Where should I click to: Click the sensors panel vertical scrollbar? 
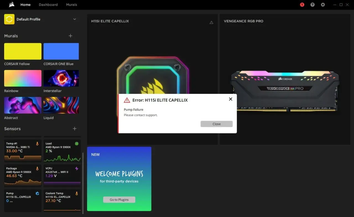click(x=83, y=183)
